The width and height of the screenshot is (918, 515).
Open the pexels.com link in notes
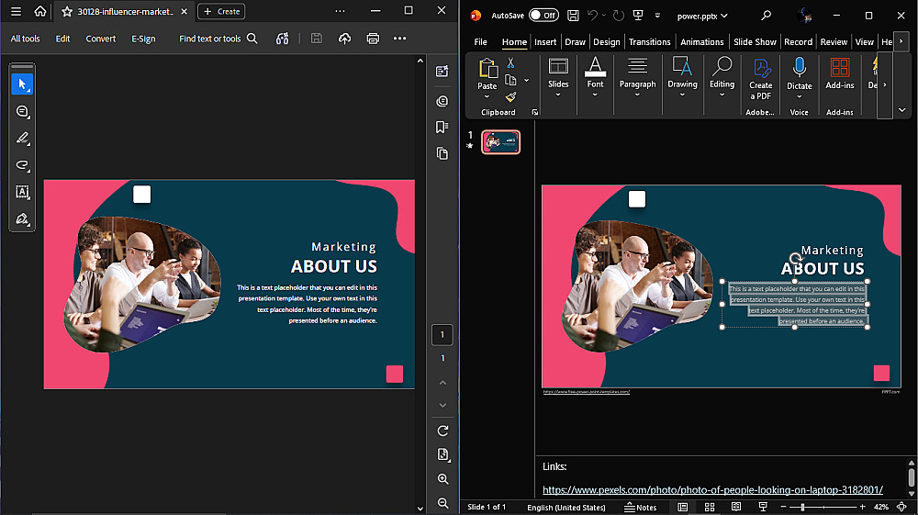click(x=712, y=490)
